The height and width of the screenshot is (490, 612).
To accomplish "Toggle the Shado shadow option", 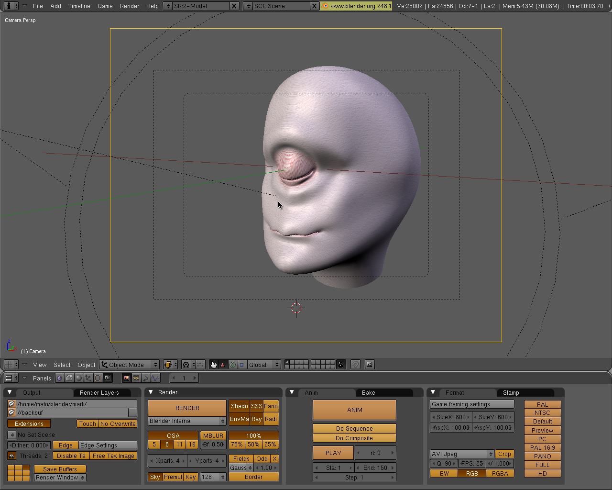I will (239, 406).
